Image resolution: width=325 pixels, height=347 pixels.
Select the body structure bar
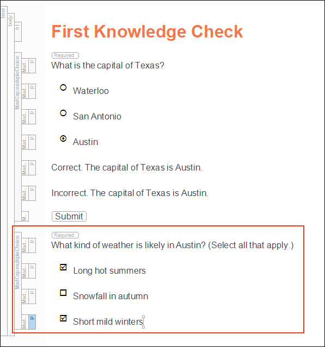[11, 174]
